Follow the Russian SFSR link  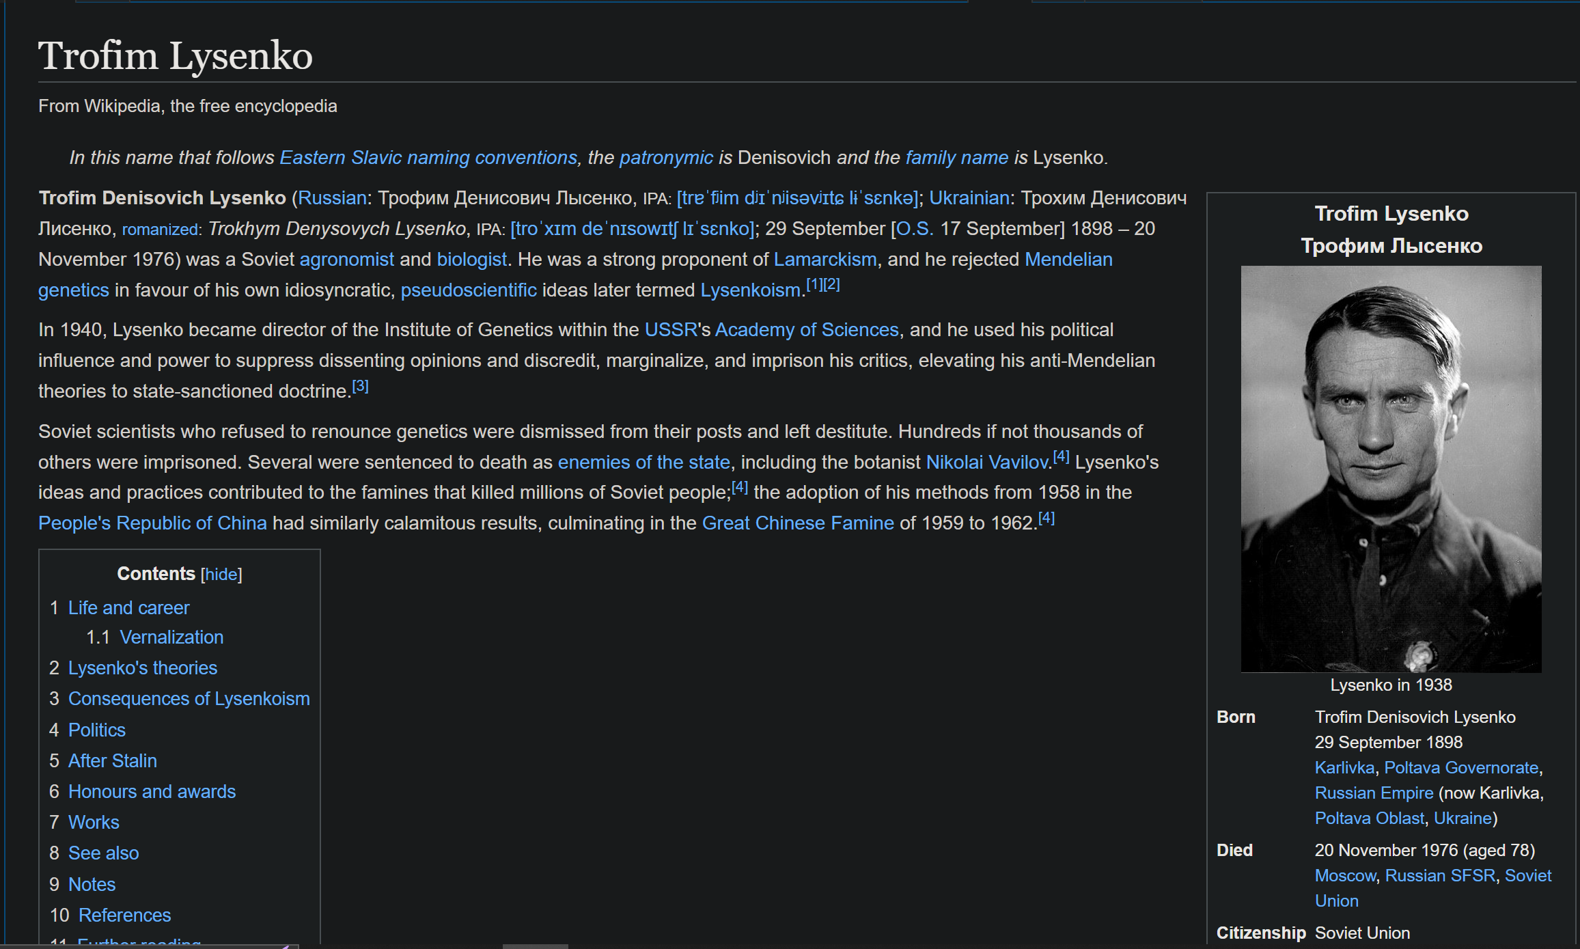pyautogui.click(x=1440, y=876)
